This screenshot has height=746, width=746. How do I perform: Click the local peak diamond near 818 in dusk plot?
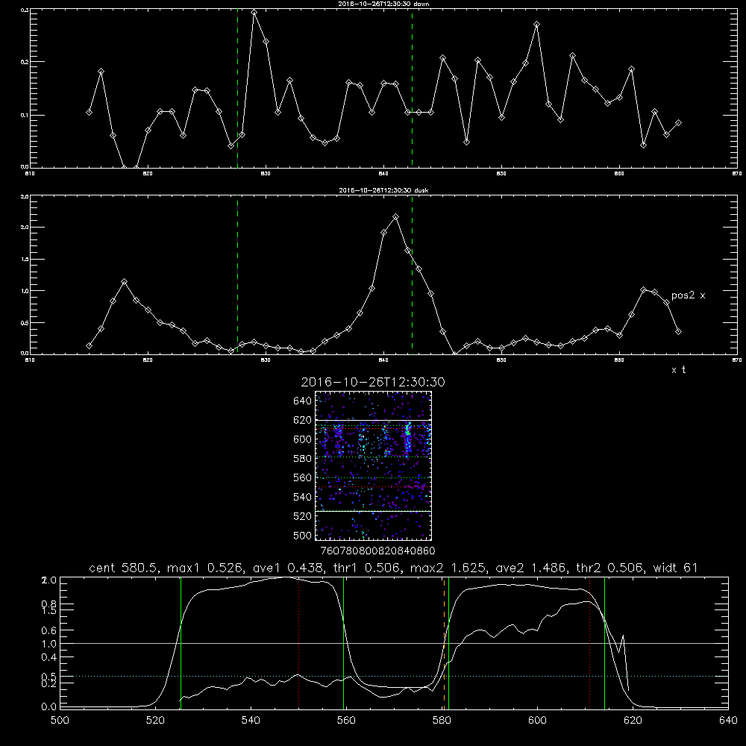[124, 282]
